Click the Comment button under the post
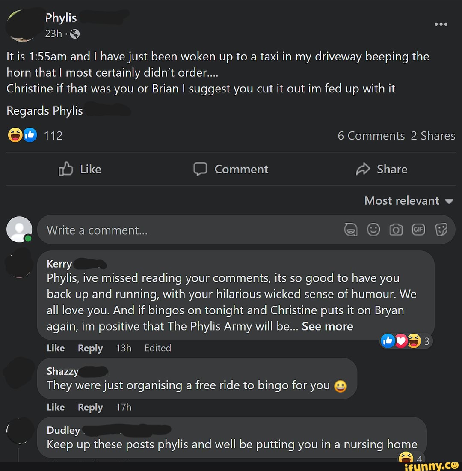Viewport: 462px width, 471px height. [231, 169]
